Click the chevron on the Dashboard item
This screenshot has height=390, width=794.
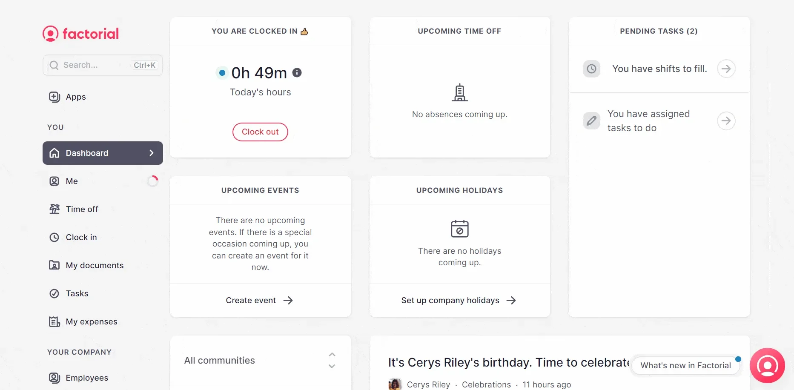152,153
